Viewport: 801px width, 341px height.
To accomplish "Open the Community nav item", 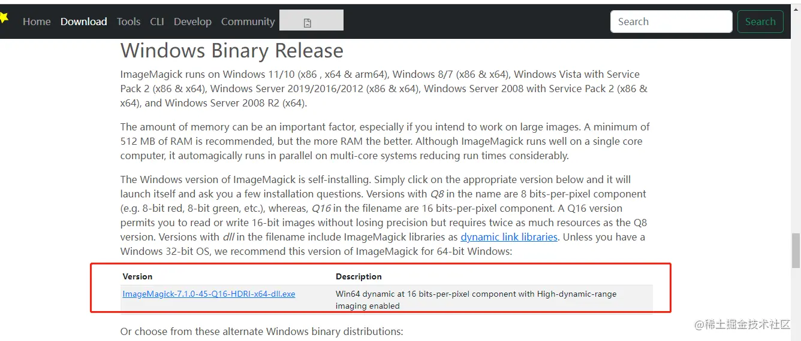I will (248, 22).
